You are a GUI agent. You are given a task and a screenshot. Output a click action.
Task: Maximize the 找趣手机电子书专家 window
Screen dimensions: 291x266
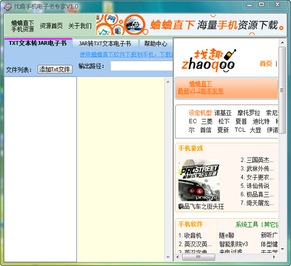tap(261, 5)
